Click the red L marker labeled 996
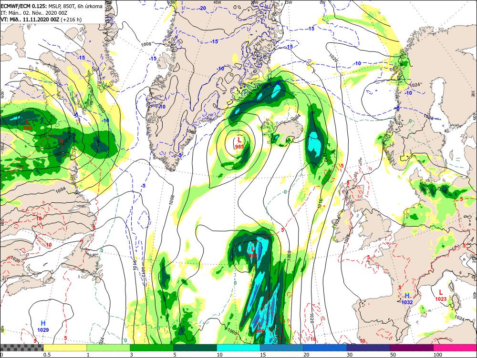 260,324
